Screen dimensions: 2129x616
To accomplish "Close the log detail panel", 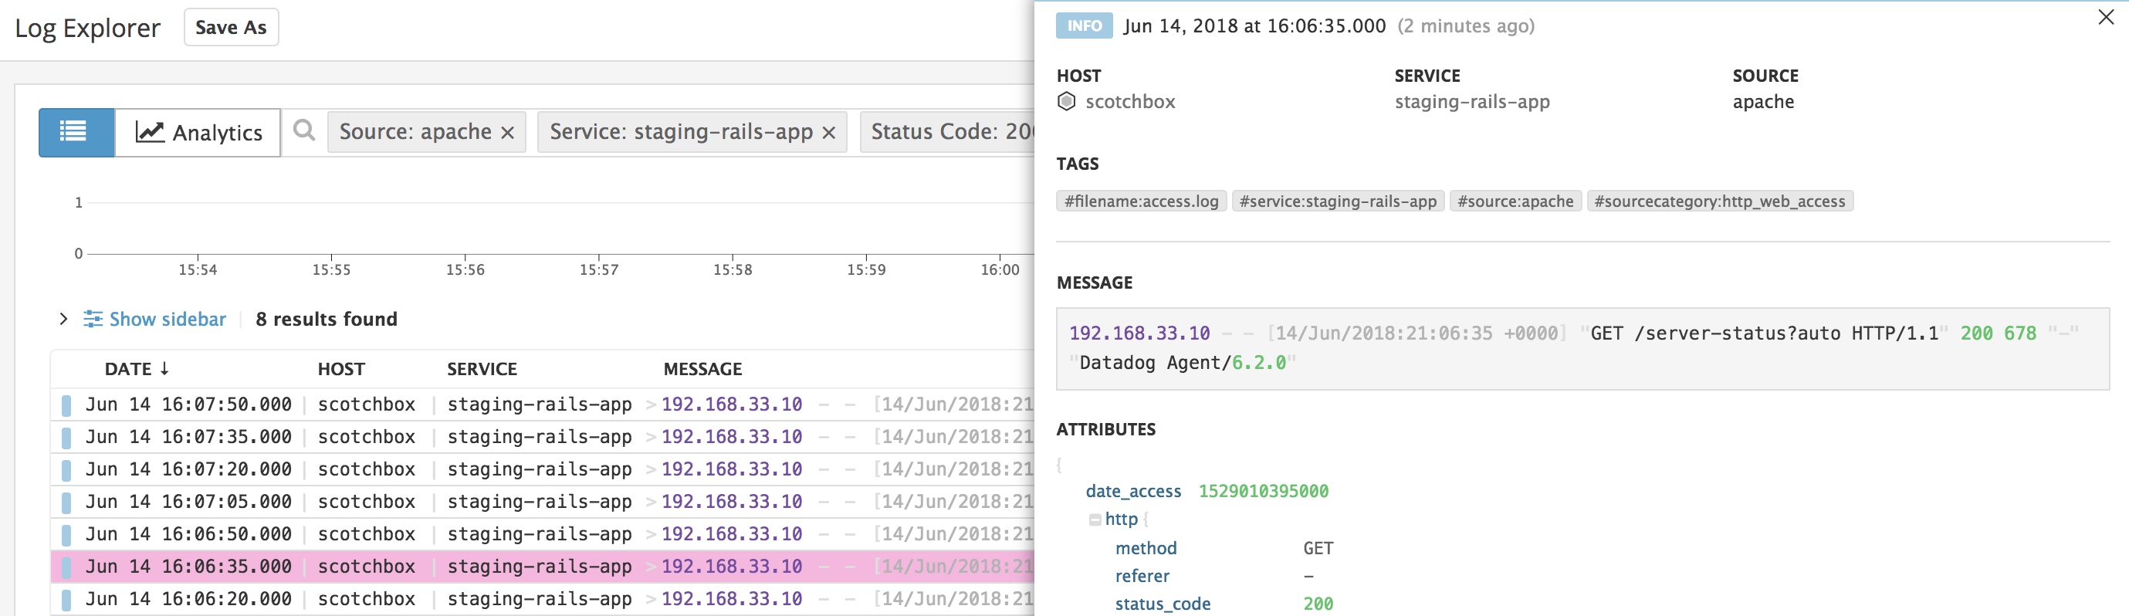I will pos(2106,17).
